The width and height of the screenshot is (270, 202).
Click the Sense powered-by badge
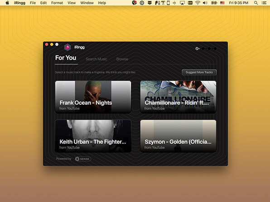pos(83,159)
